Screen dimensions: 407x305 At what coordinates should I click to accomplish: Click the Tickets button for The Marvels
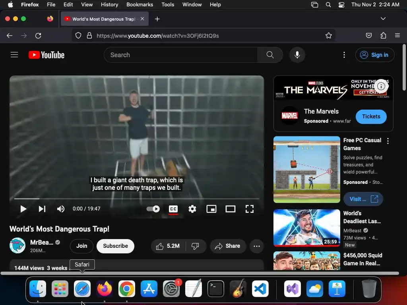pos(371,117)
